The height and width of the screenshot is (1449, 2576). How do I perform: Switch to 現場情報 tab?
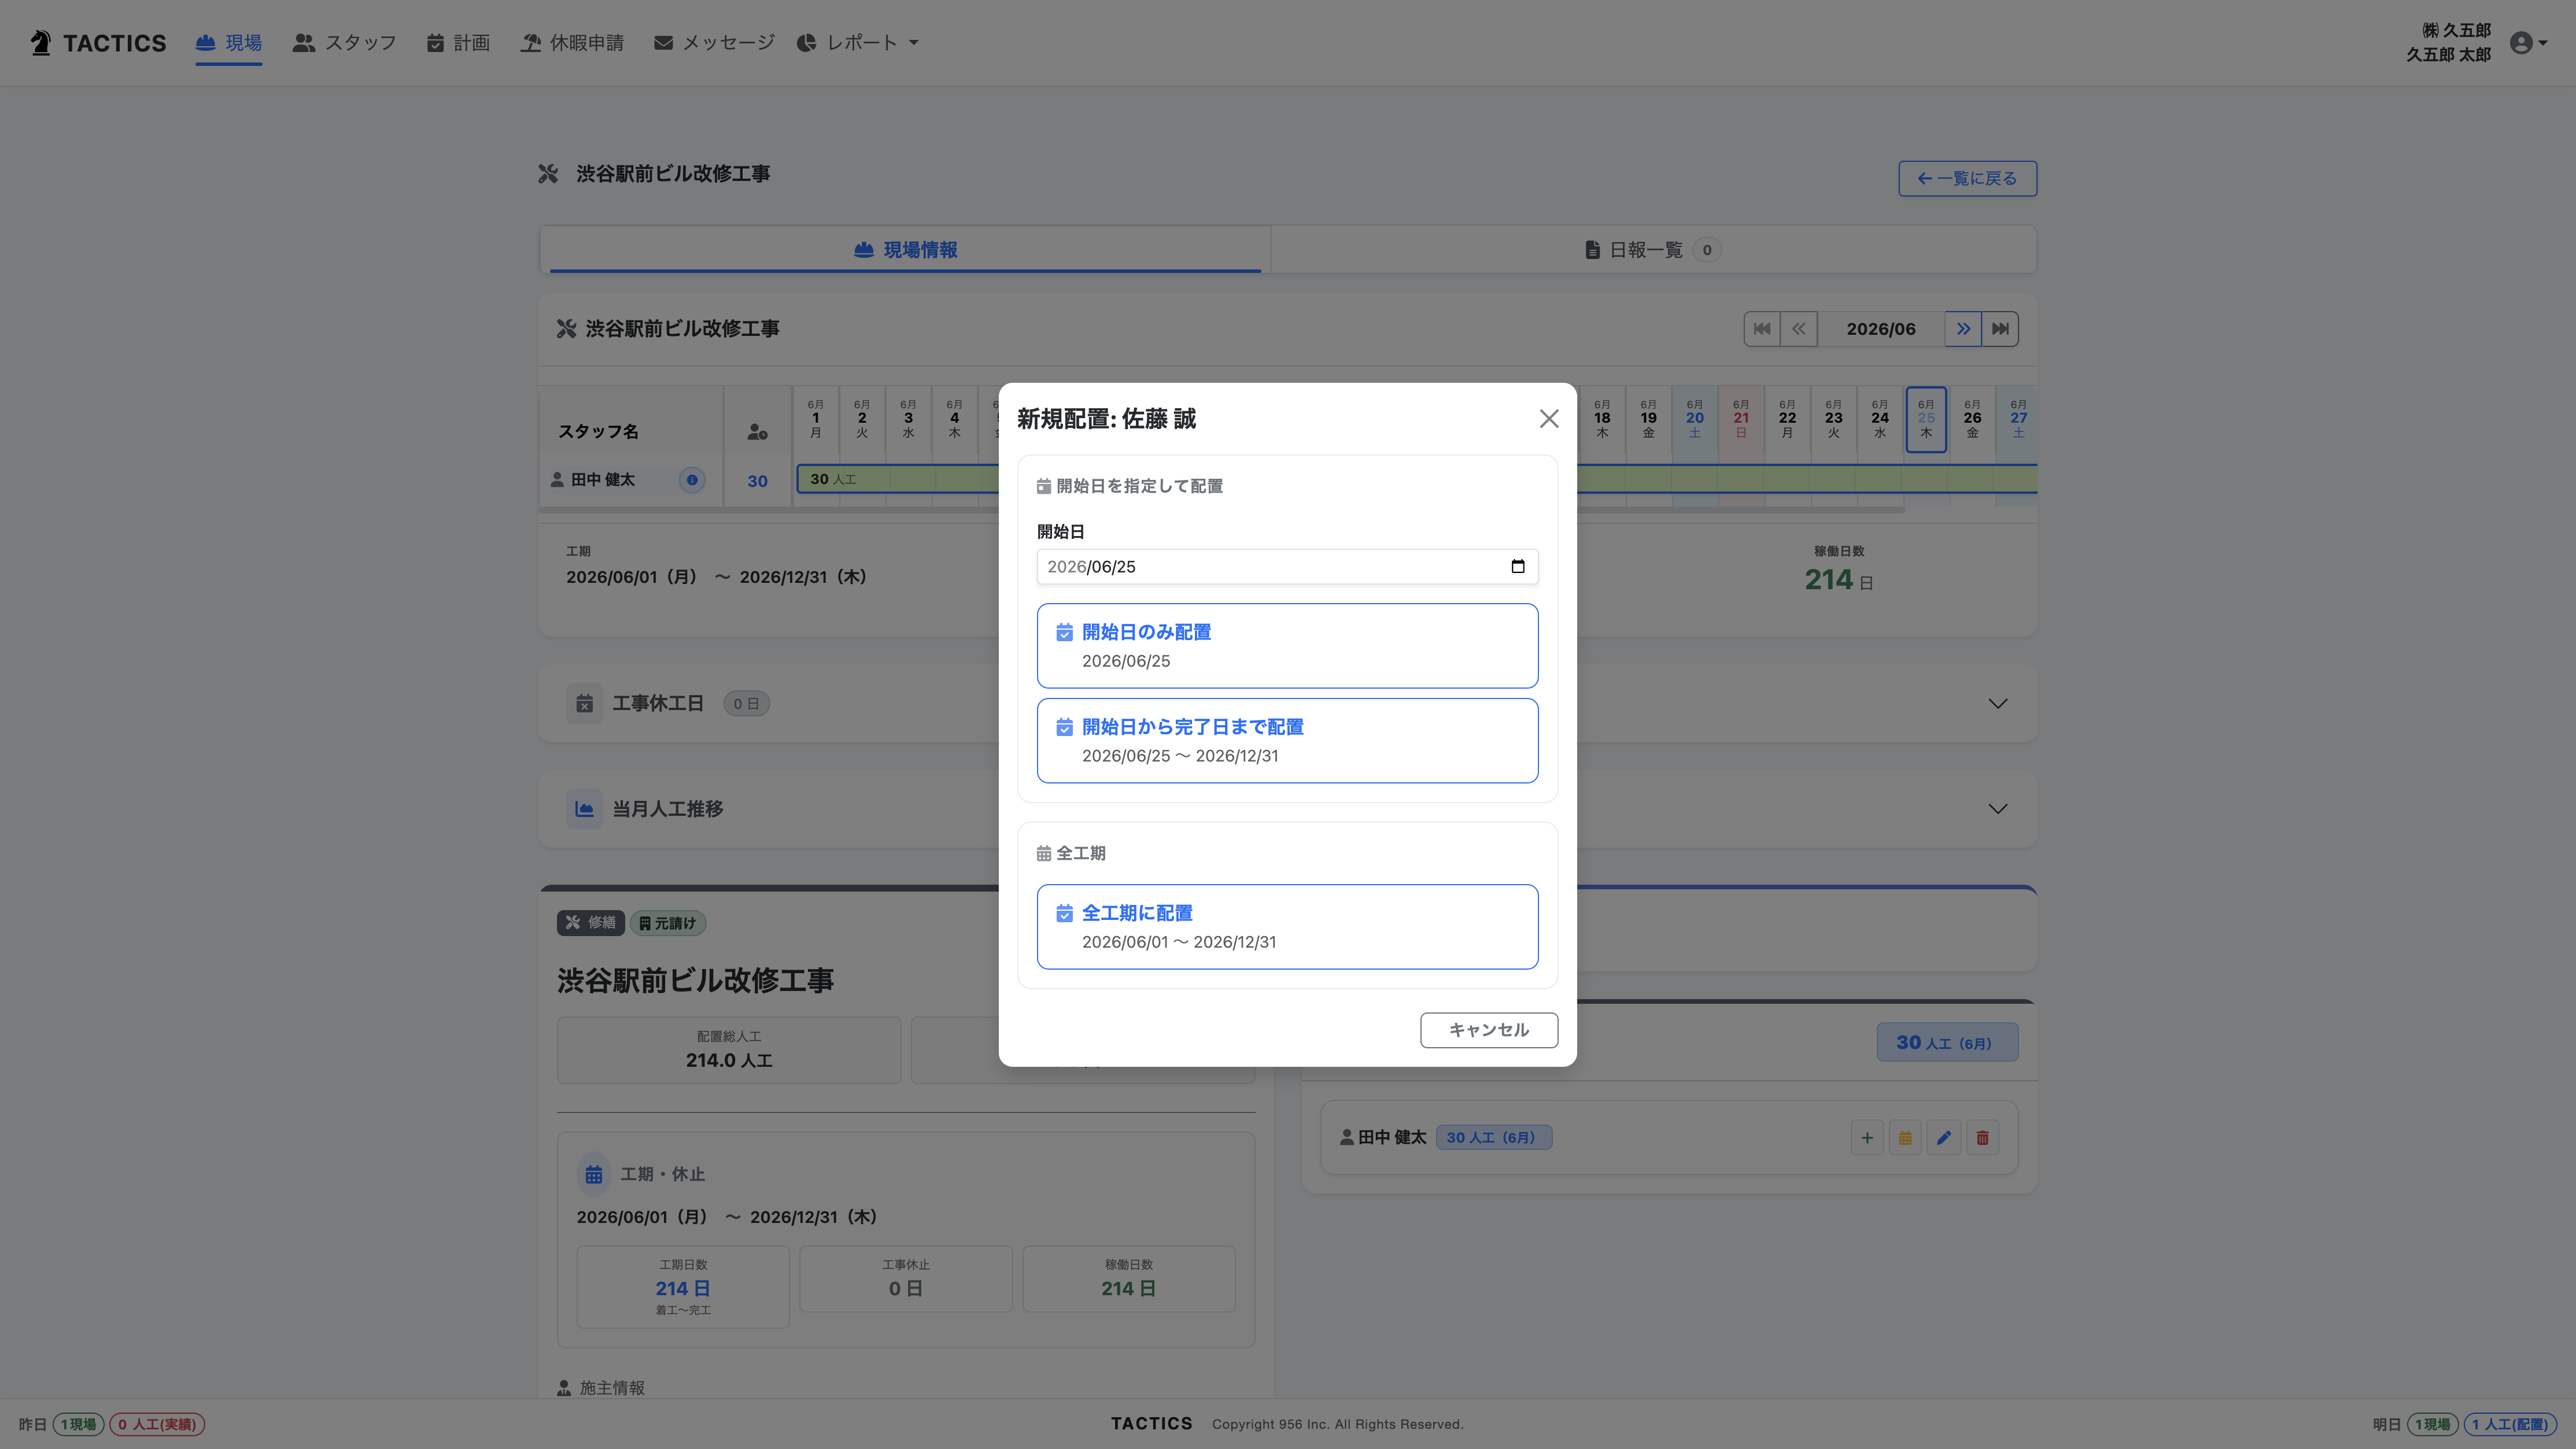click(x=905, y=250)
